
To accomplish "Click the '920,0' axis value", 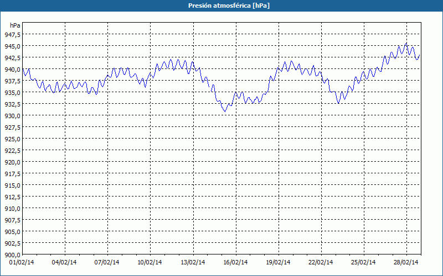I will point(13,162).
